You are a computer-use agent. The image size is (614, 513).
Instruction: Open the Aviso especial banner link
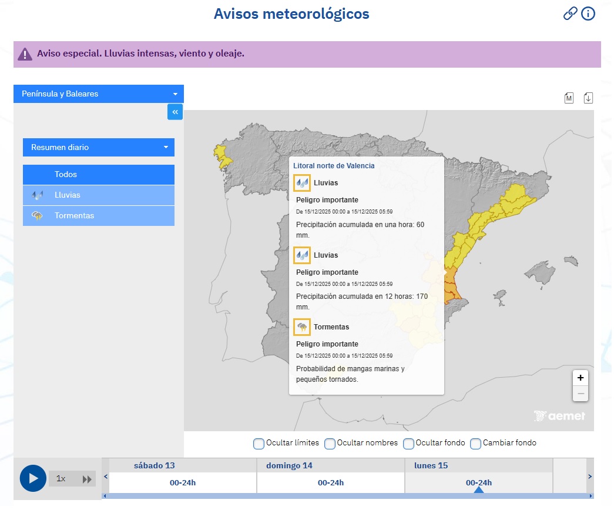[x=140, y=54]
